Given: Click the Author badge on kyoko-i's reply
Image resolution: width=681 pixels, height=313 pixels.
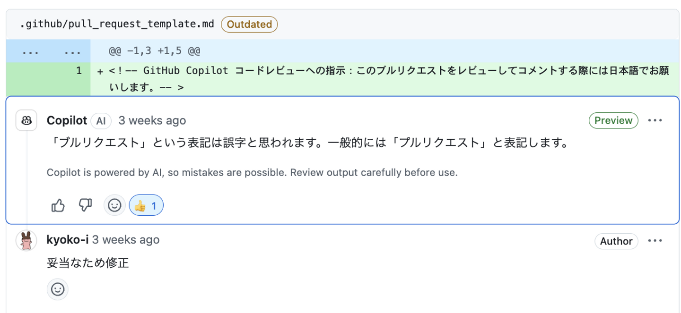Looking at the screenshot, I should pos(616,241).
